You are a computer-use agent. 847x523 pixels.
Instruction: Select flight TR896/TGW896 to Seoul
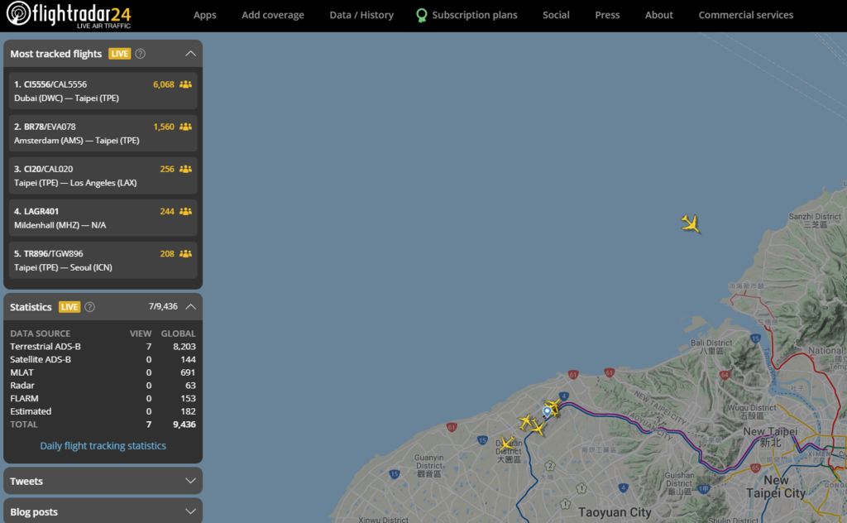(103, 260)
